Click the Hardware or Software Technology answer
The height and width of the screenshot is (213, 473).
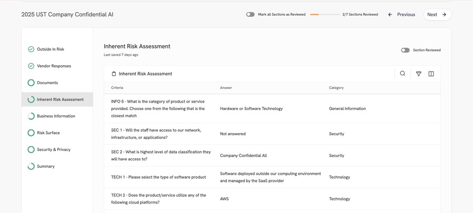point(251,109)
